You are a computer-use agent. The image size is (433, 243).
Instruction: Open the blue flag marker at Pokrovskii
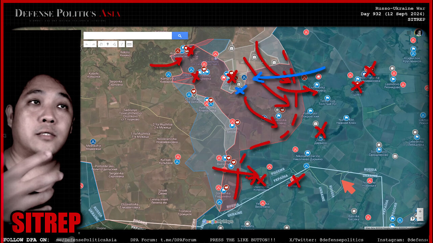pos(310,111)
